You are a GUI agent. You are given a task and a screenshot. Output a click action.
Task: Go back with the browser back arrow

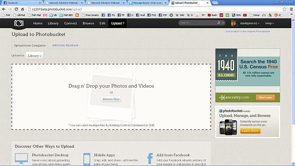click(x=4, y=9)
